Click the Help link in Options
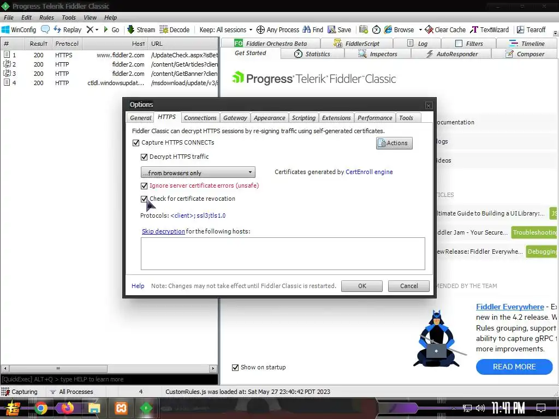 pyautogui.click(x=138, y=286)
